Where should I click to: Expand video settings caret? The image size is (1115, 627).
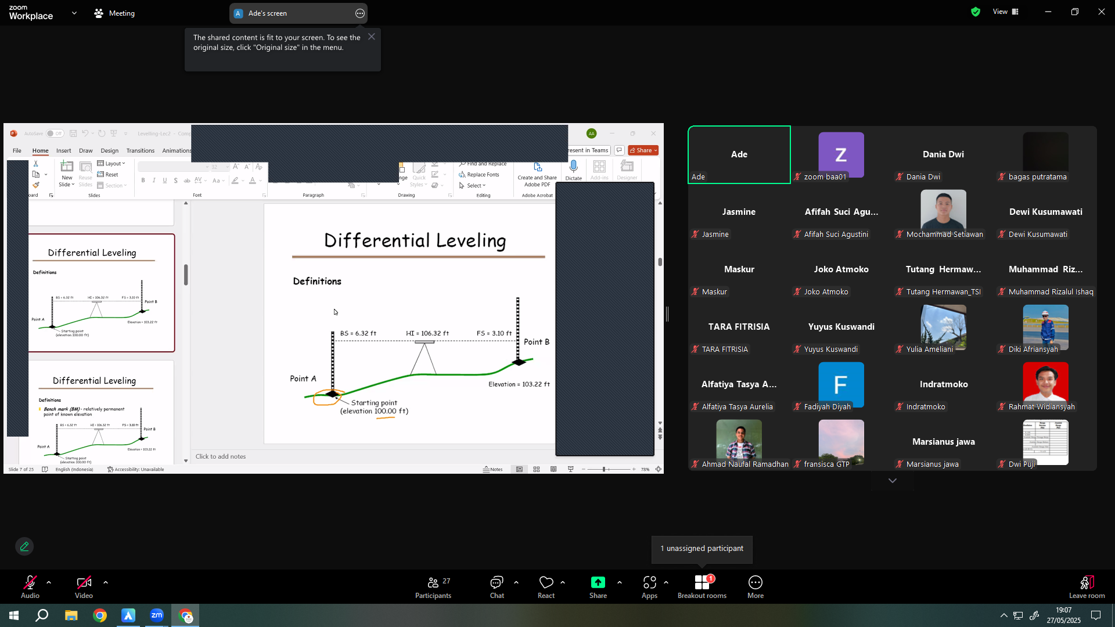point(106,582)
